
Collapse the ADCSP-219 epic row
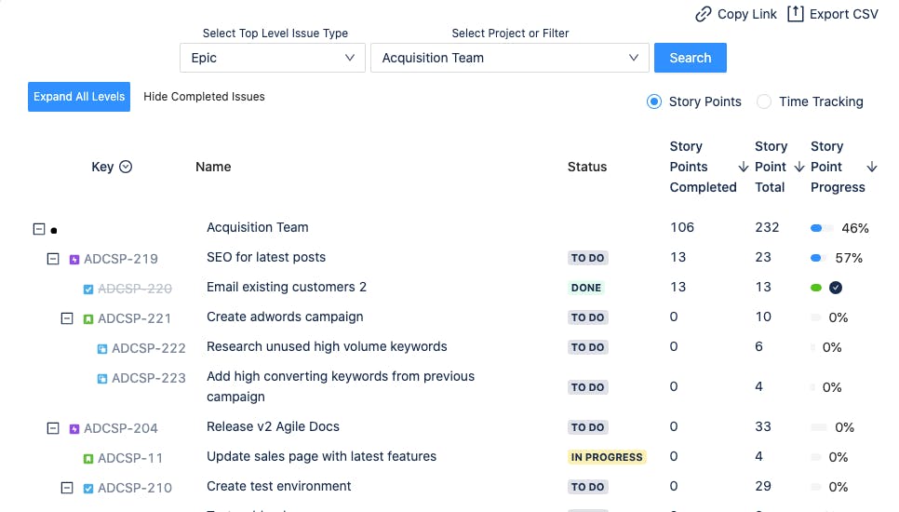click(53, 259)
